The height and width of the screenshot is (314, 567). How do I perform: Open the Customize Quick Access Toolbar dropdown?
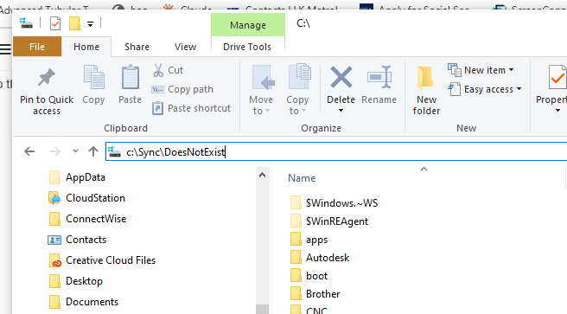90,24
